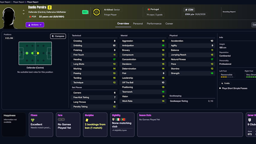Viewport: 256px width, 144px height.
Task: Click the Teamwork attribute row
Action: [x=143, y=92]
